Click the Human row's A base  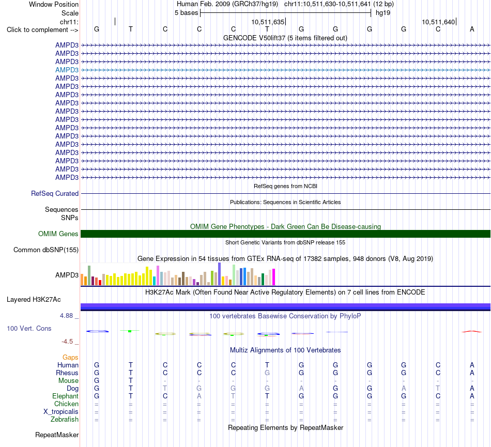click(472, 365)
